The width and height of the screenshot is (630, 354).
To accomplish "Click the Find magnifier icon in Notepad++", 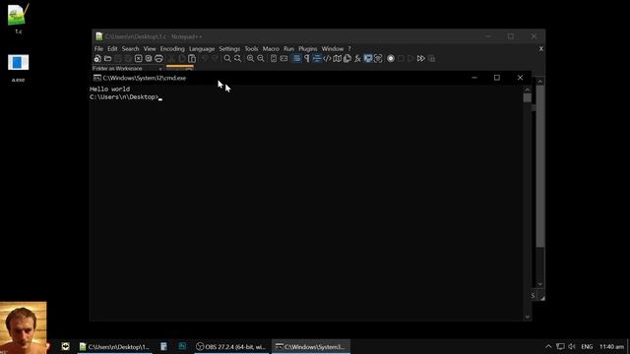I will point(227,59).
